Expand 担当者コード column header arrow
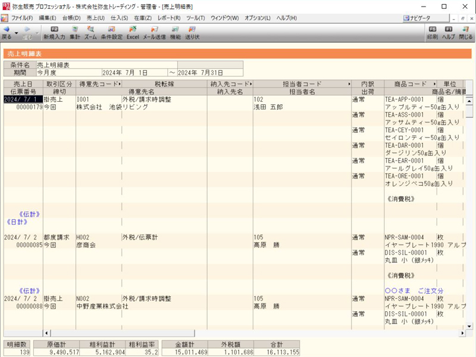 pyautogui.click(x=349, y=84)
